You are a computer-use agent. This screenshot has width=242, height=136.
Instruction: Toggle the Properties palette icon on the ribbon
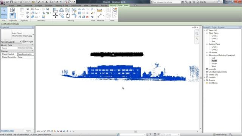coord(12,16)
